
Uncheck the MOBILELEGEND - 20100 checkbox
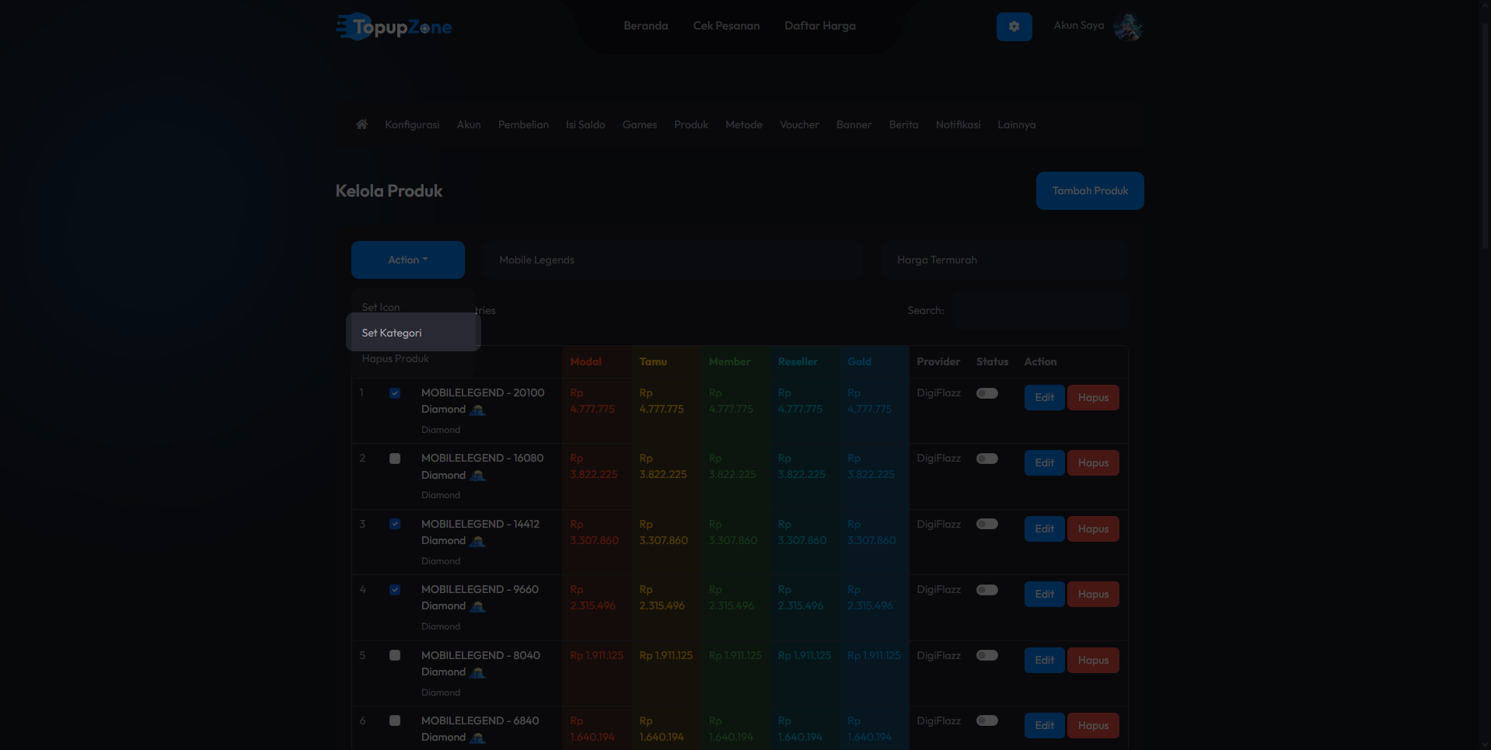pyautogui.click(x=395, y=393)
